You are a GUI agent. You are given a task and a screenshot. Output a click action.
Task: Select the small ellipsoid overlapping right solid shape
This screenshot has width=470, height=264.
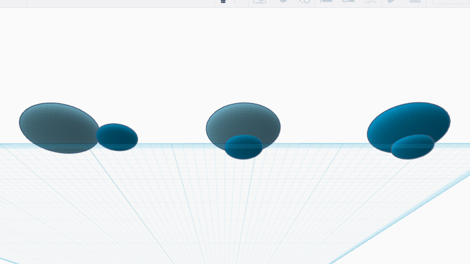tap(413, 147)
